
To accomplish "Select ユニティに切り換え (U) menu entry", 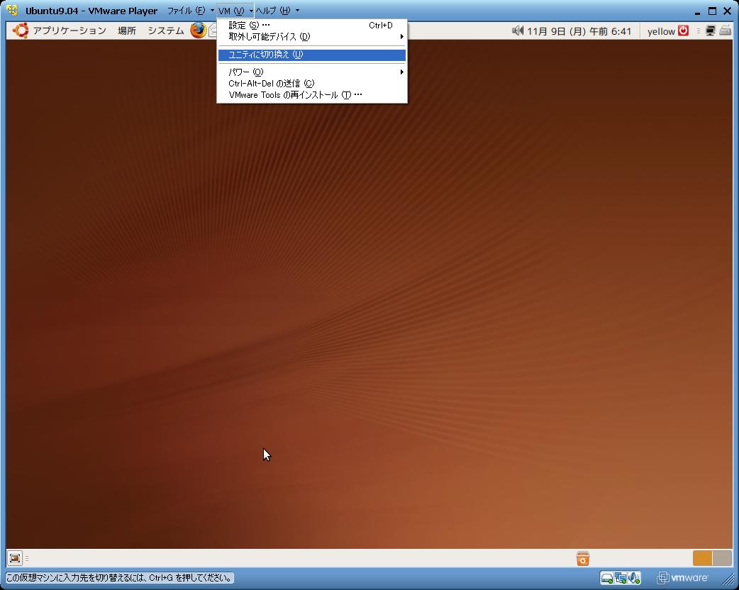I will [311, 55].
